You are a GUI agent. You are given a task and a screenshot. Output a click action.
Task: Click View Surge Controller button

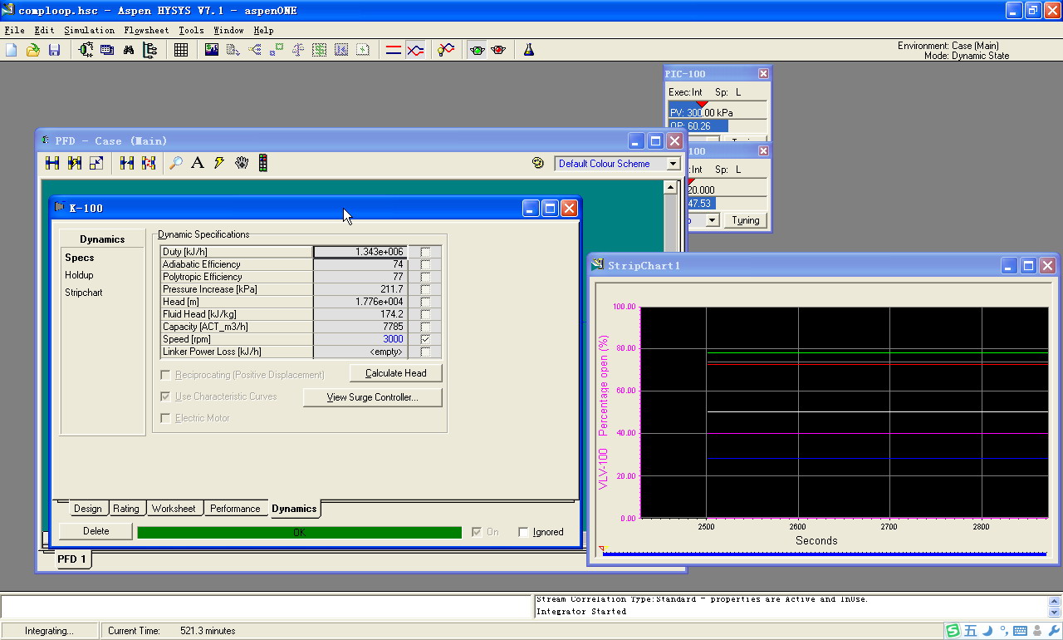pyautogui.click(x=372, y=397)
